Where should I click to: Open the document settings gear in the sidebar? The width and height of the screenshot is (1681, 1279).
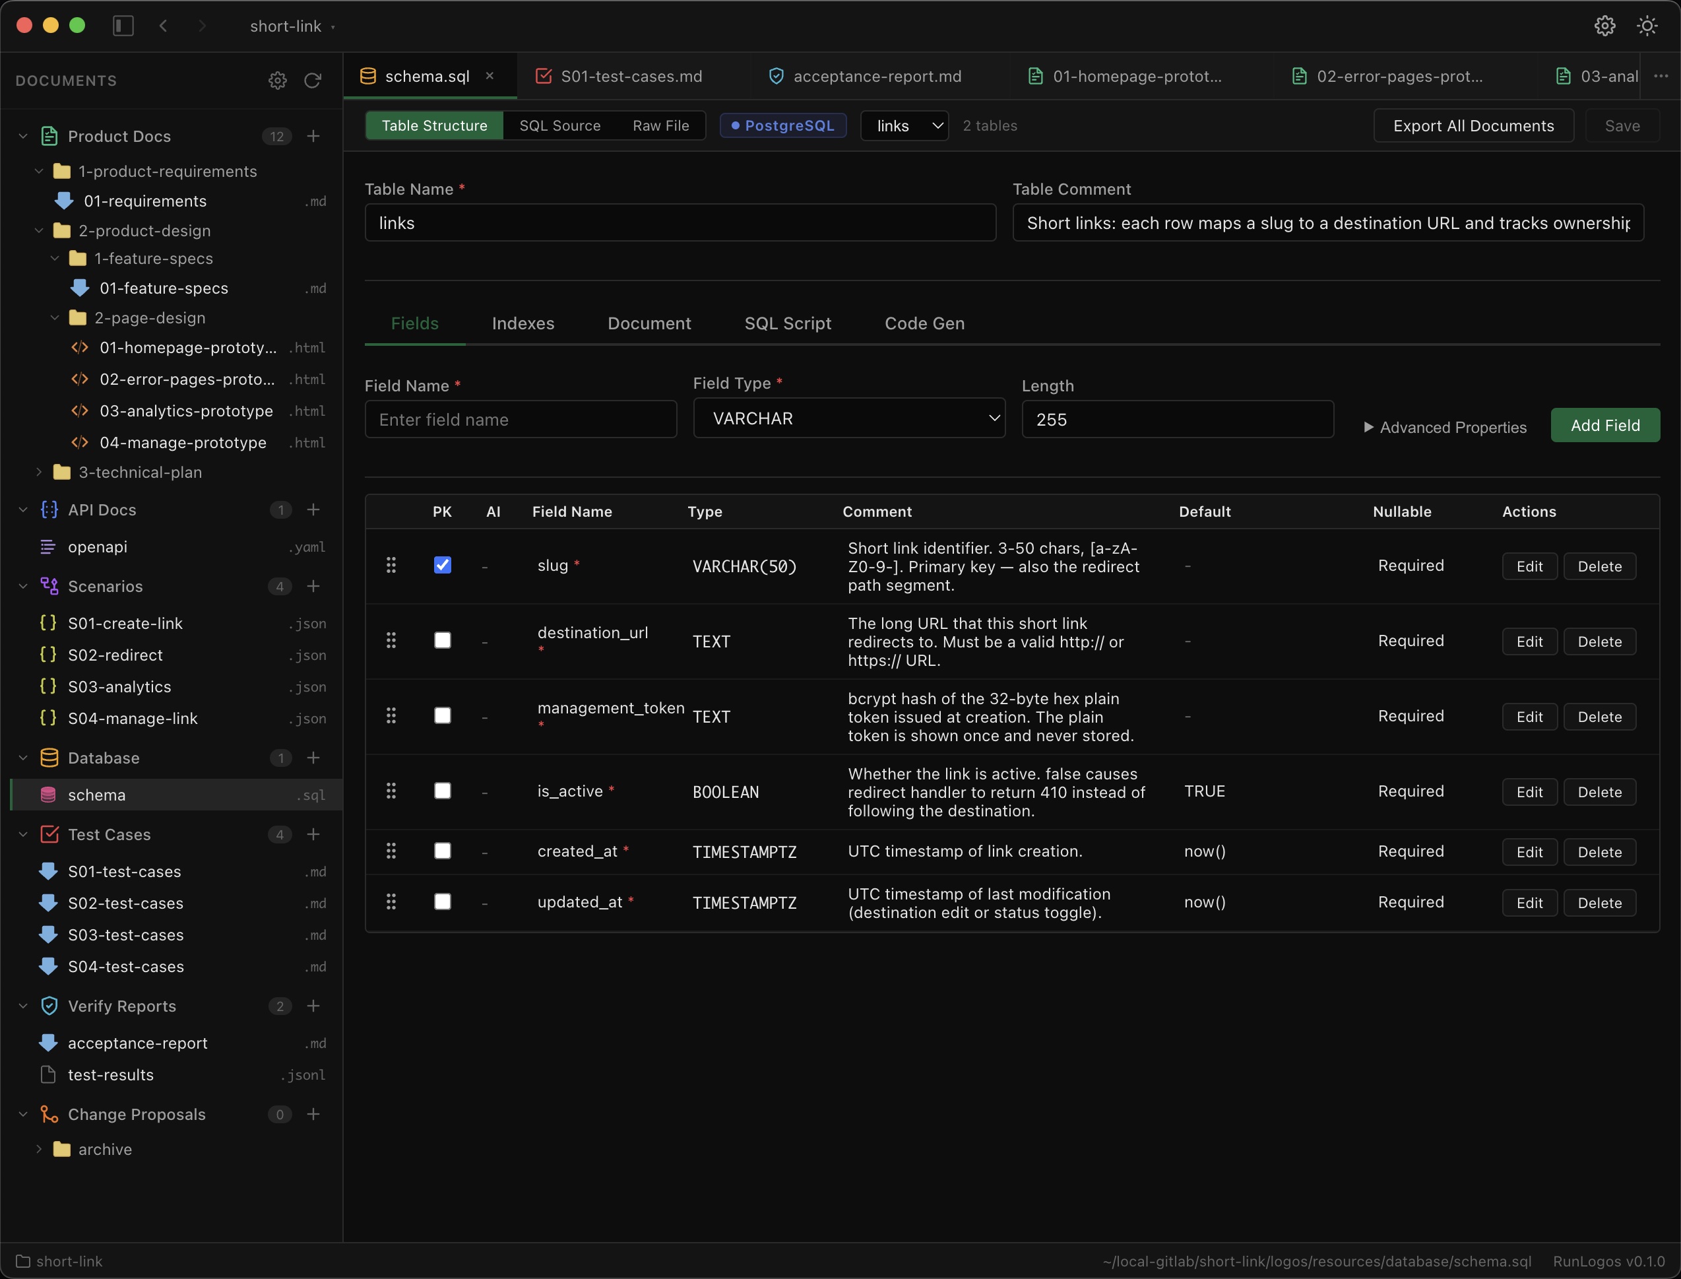coord(277,81)
